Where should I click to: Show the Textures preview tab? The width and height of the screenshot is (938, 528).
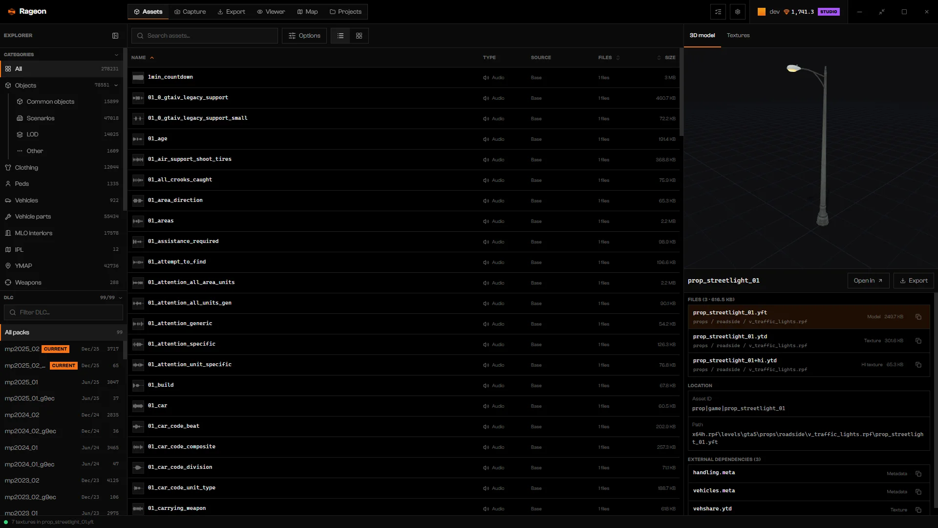738,36
